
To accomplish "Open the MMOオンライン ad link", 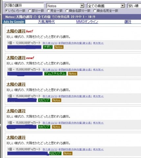I will (87, 22).
